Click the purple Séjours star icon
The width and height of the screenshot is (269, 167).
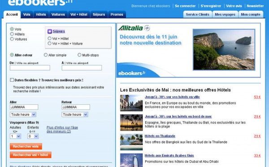tap(50, 31)
